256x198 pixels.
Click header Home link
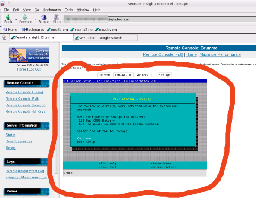pyautogui.click(x=191, y=54)
